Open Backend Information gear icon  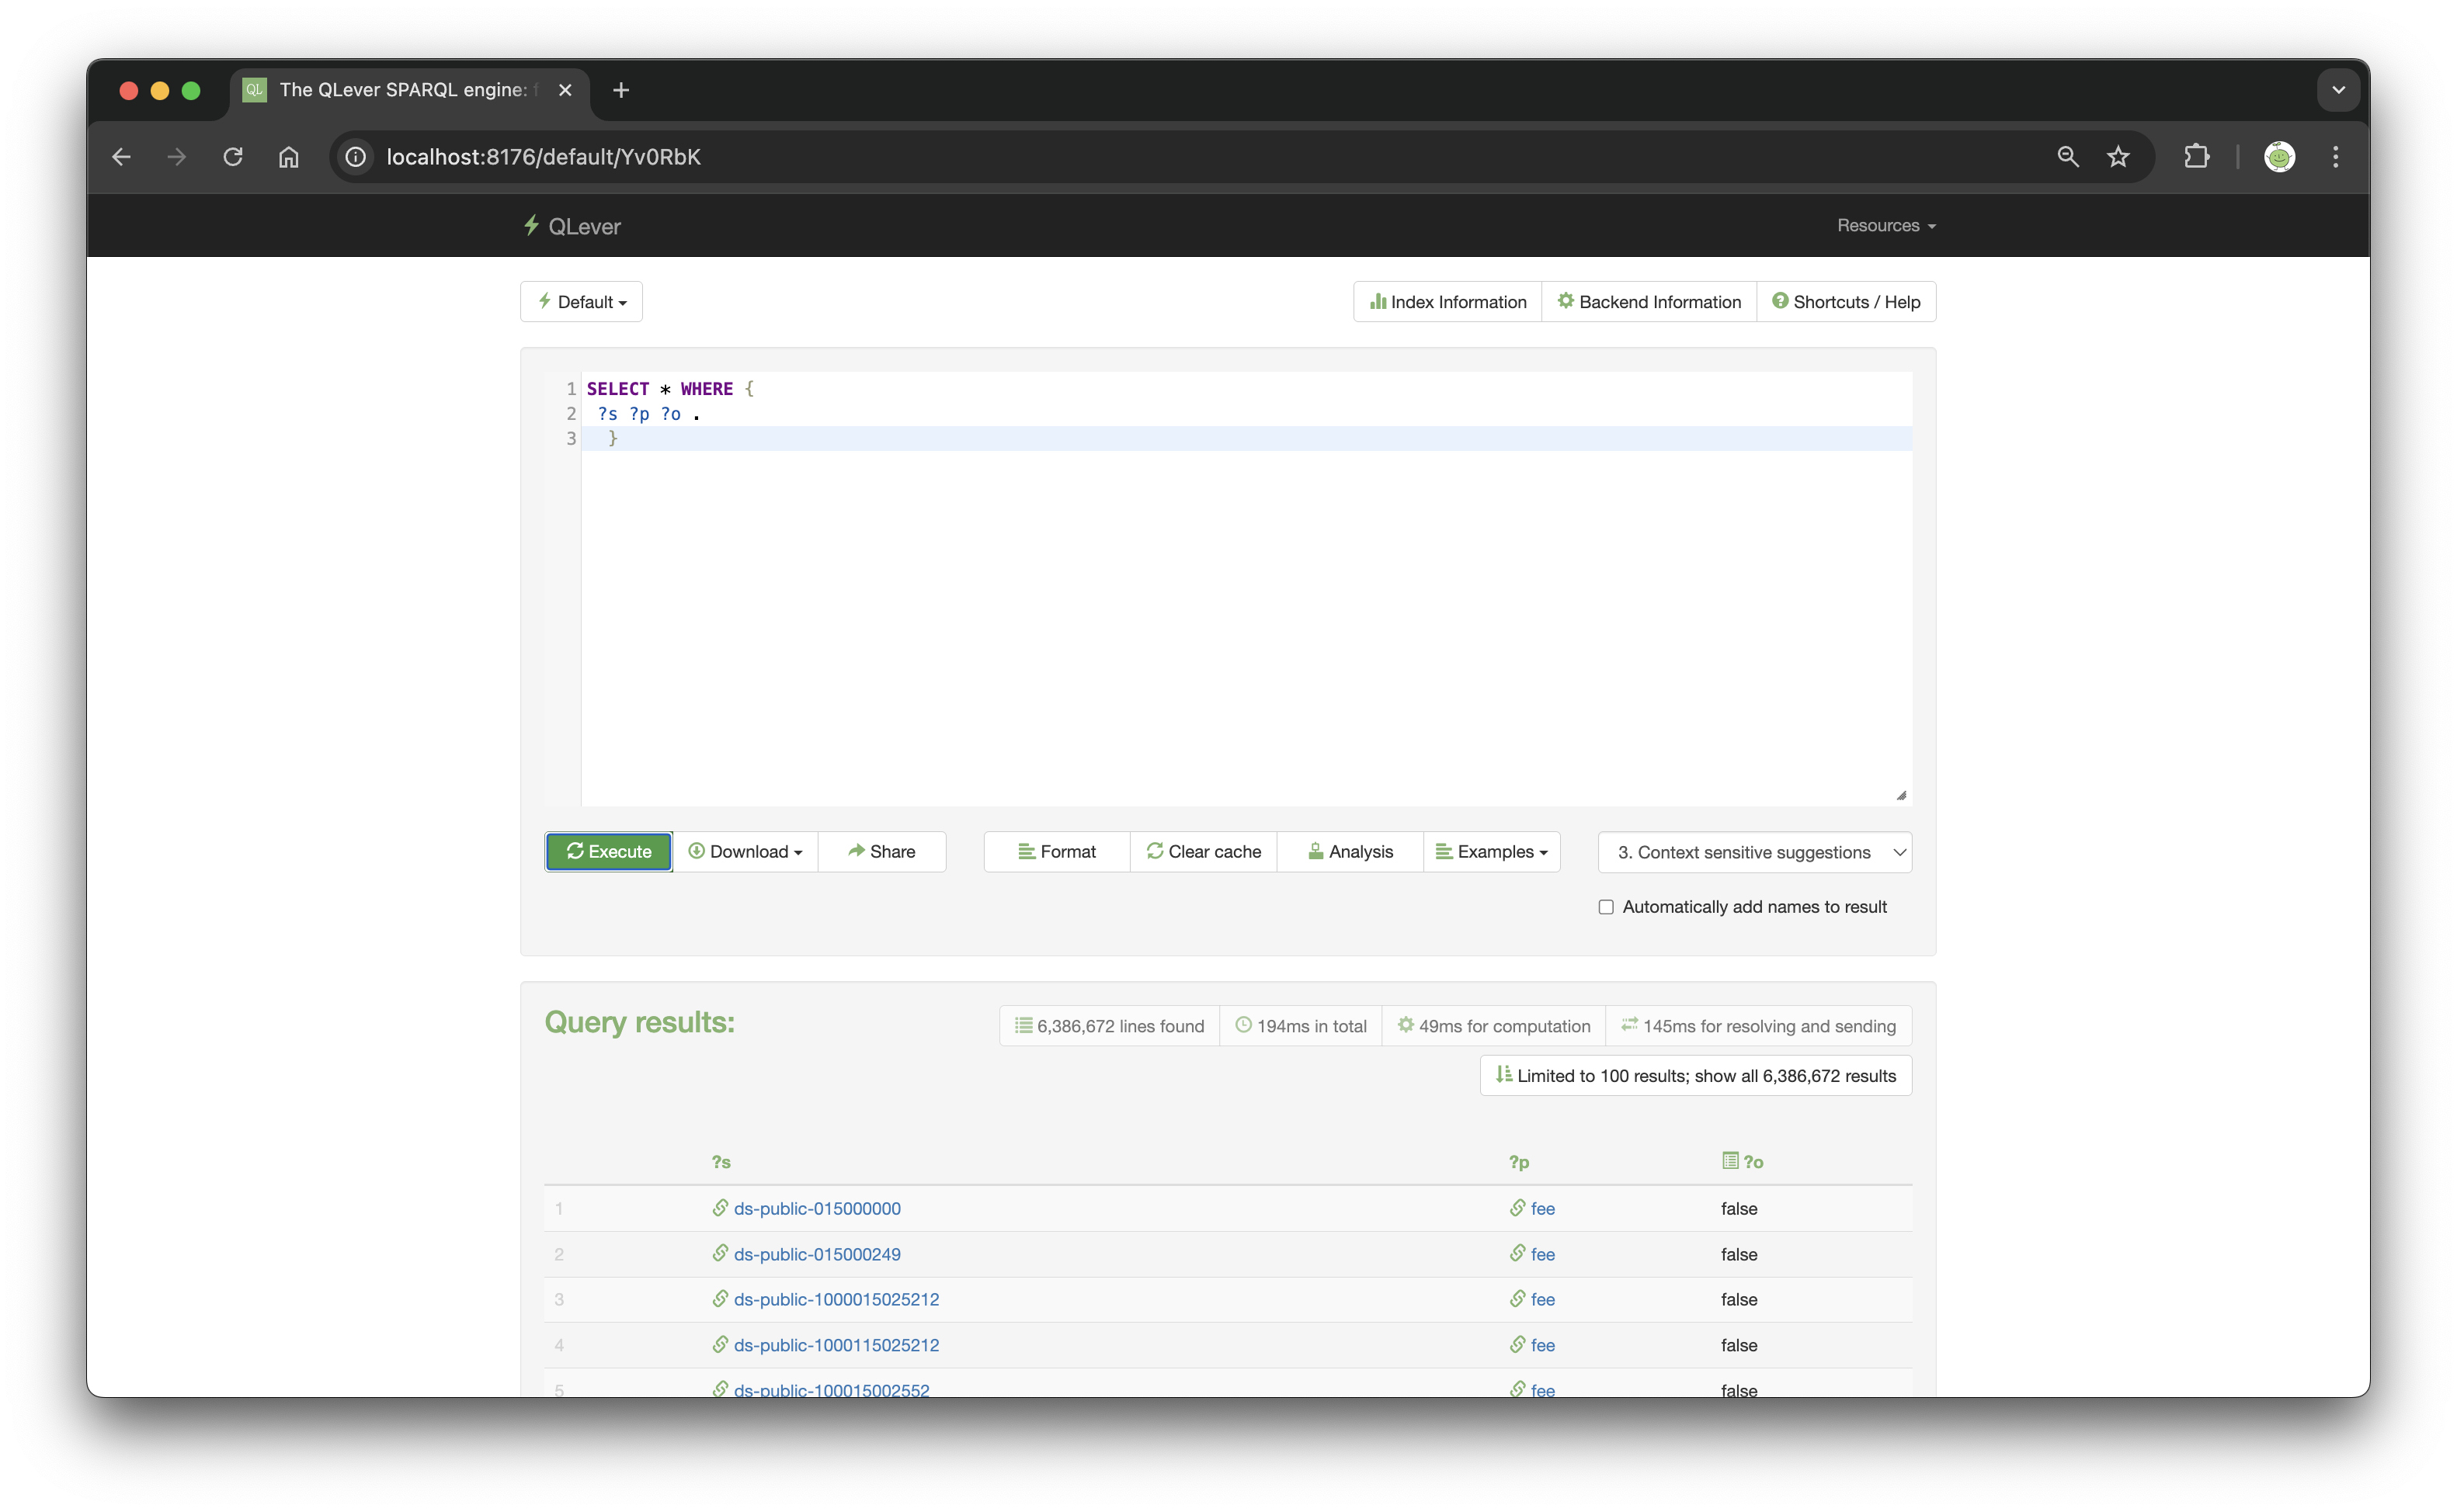click(x=1566, y=302)
